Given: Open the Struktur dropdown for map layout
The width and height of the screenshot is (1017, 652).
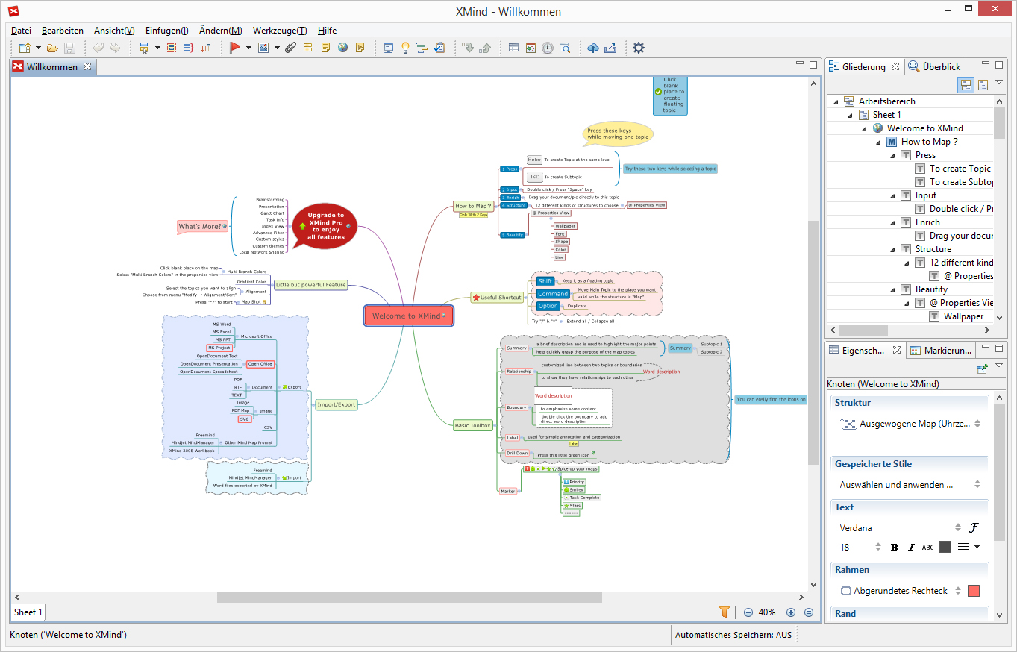Looking at the screenshot, I should pos(977,424).
